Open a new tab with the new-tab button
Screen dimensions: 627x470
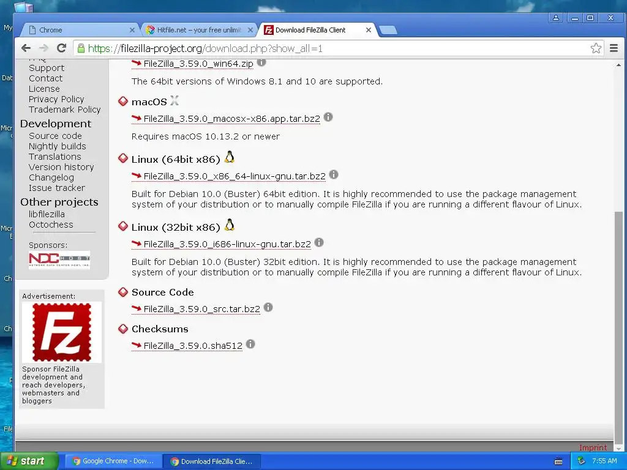(x=388, y=30)
